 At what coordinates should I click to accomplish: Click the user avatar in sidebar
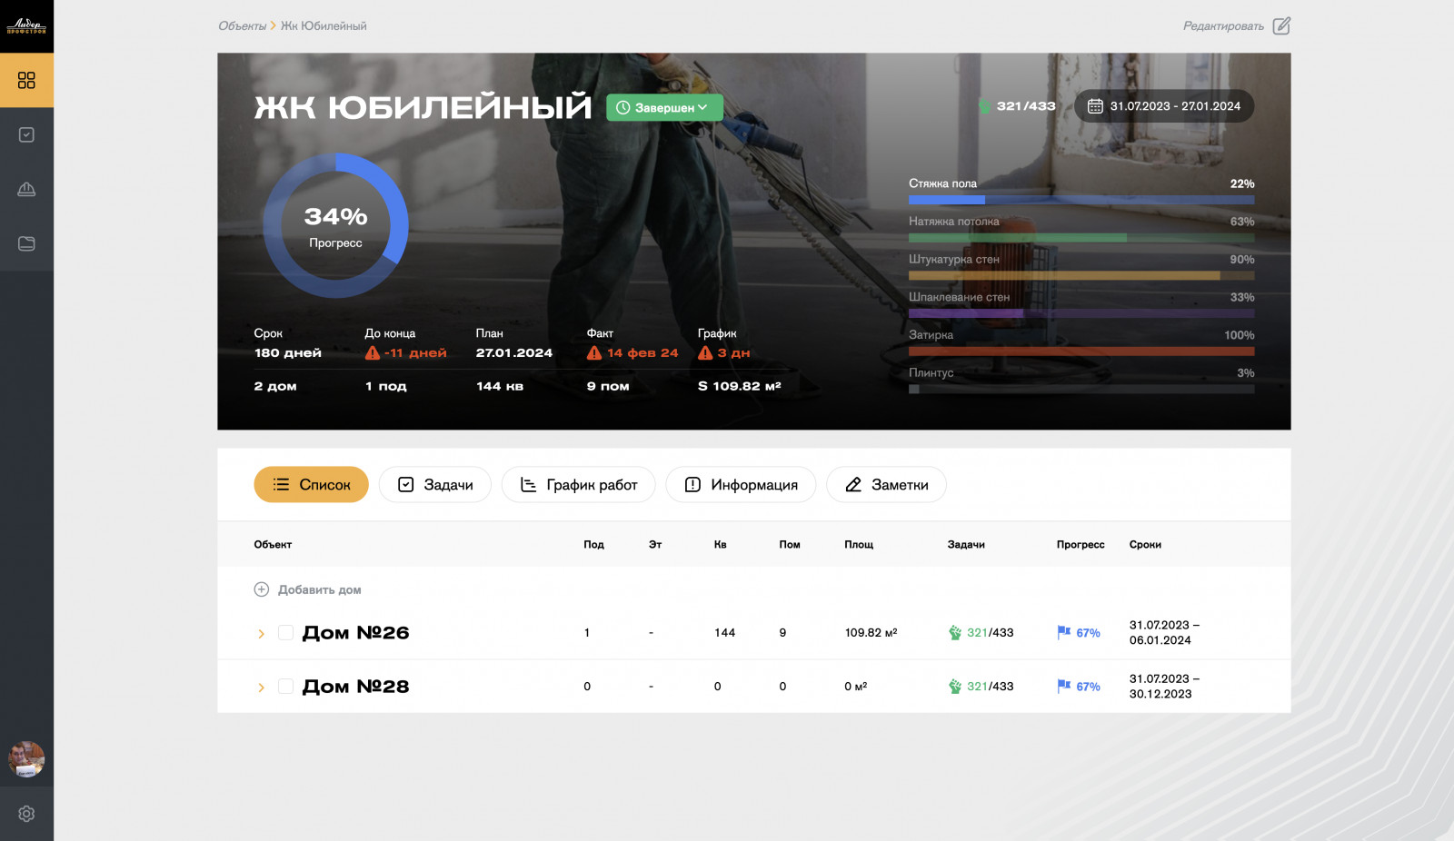[x=26, y=759]
